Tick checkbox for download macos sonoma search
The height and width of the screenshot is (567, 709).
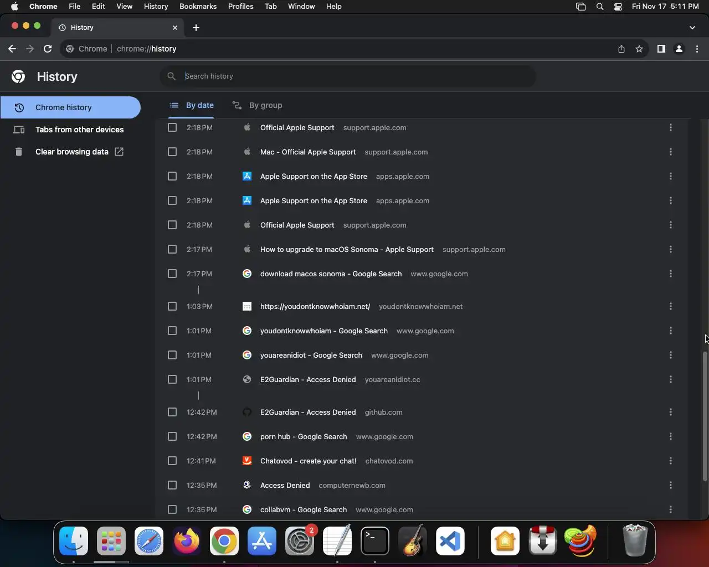click(172, 274)
